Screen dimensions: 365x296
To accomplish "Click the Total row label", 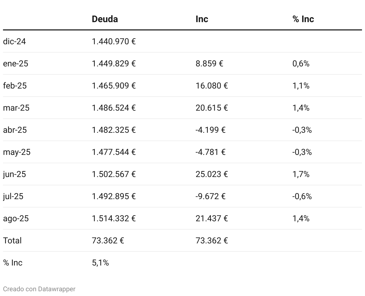I will (x=12, y=240).
